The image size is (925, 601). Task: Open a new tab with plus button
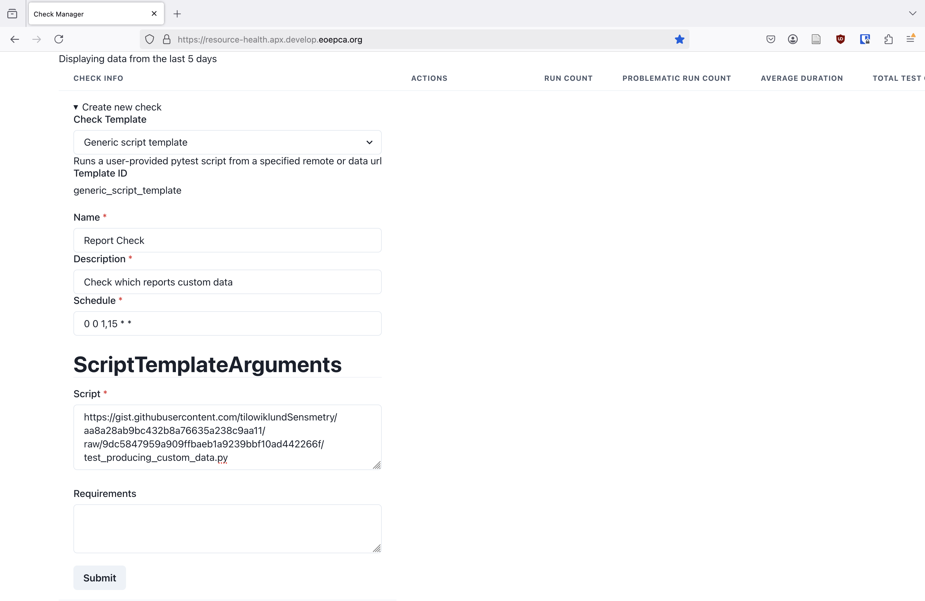point(177,14)
